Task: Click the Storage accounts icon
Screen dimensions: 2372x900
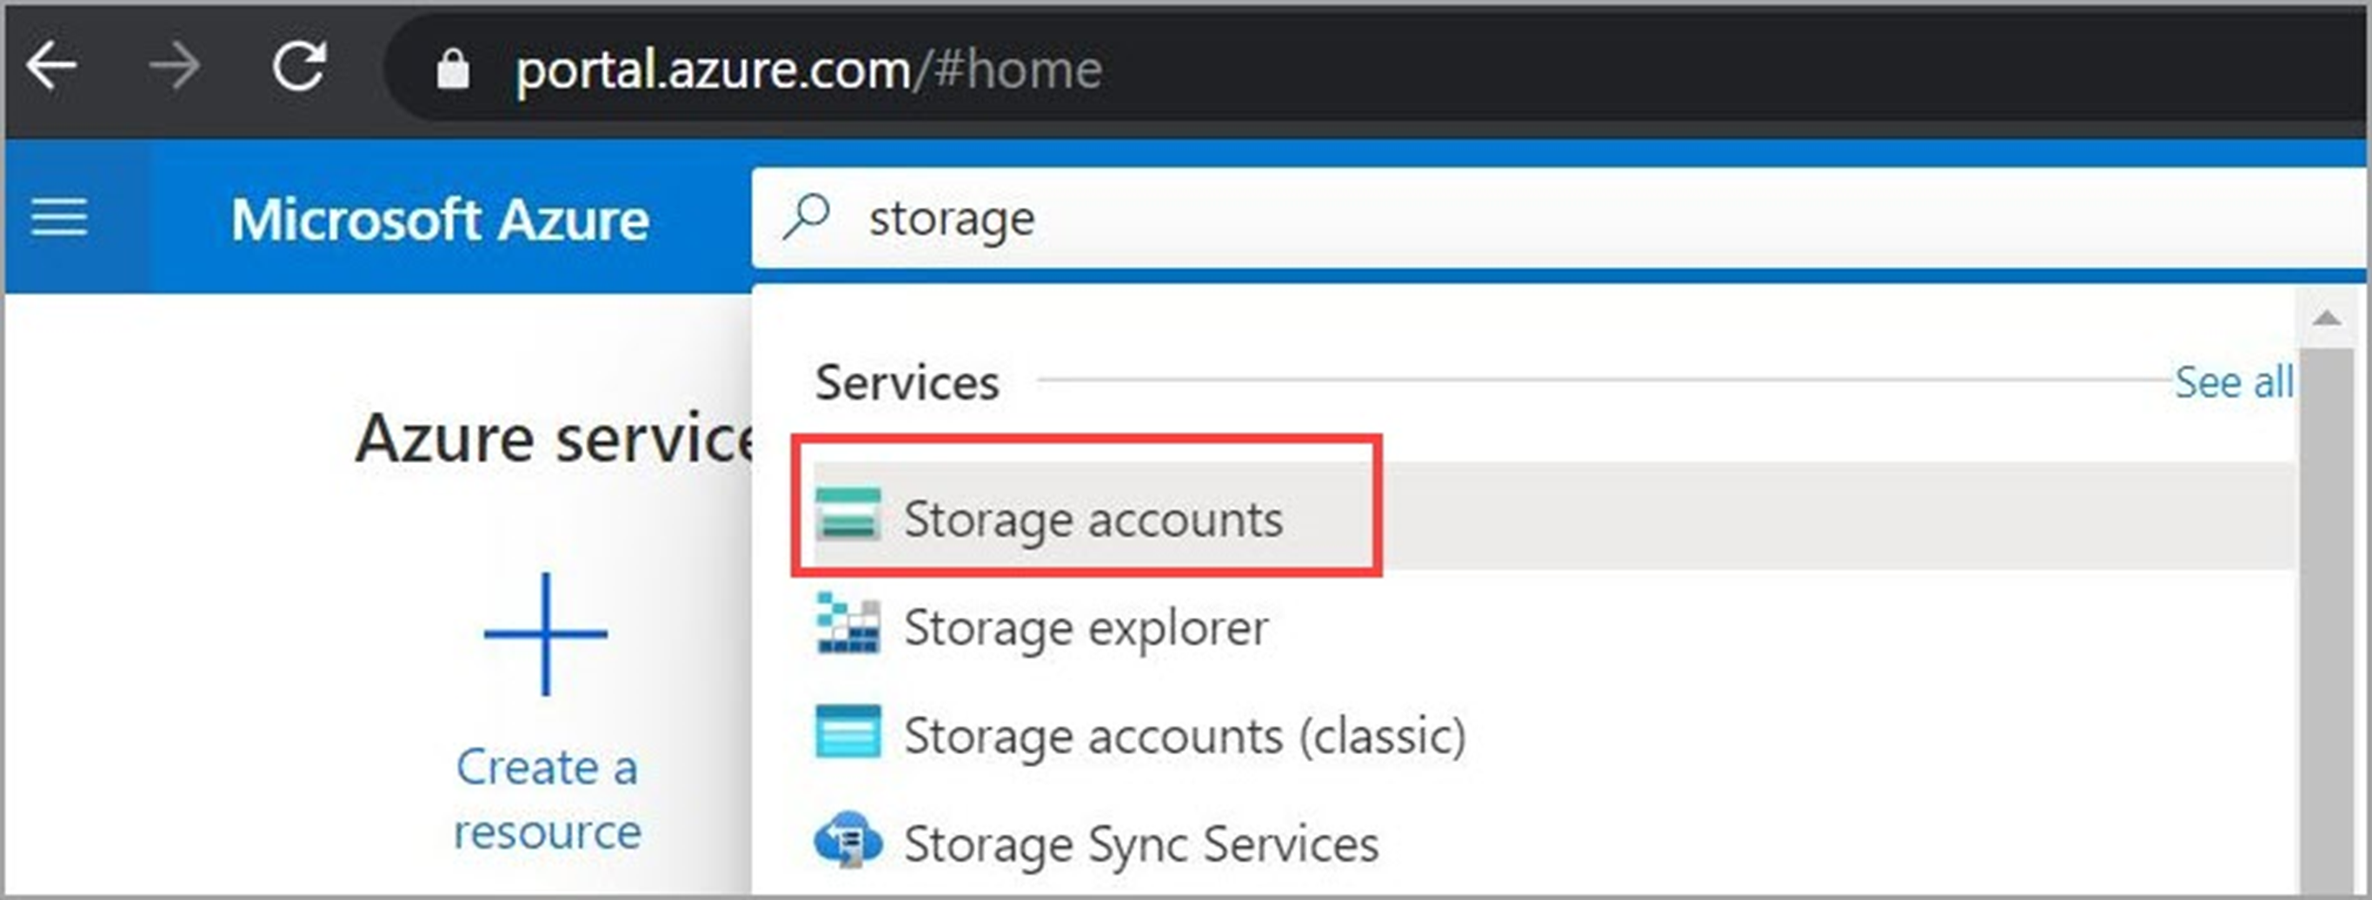Action: click(847, 515)
